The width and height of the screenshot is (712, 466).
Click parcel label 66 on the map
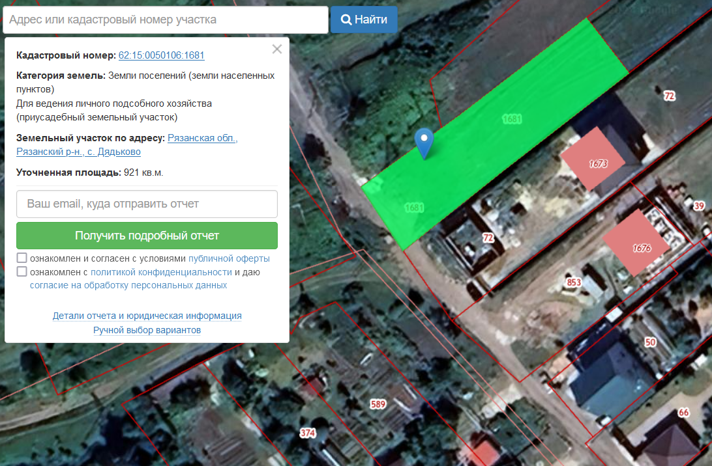[x=683, y=413]
